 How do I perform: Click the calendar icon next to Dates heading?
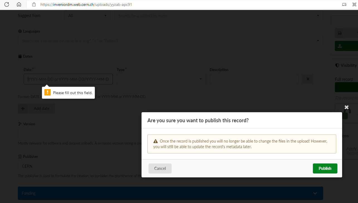(x=20, y=56)
